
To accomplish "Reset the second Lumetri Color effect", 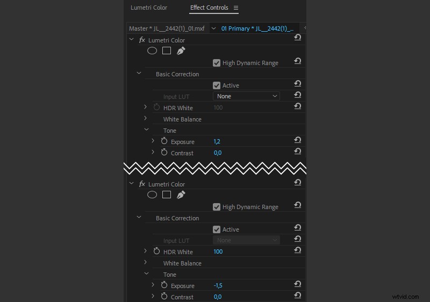I will click(298, 182).
